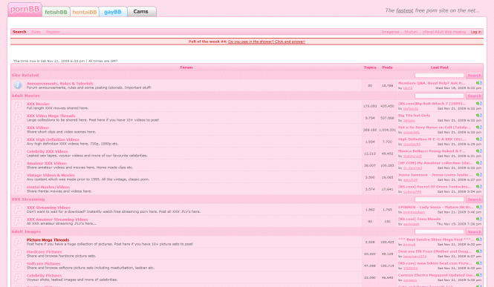This screenshot has width=494, height=287.
Task: View latest post icon in Hardcore Pictures row
Action: (x=479, y=251)
